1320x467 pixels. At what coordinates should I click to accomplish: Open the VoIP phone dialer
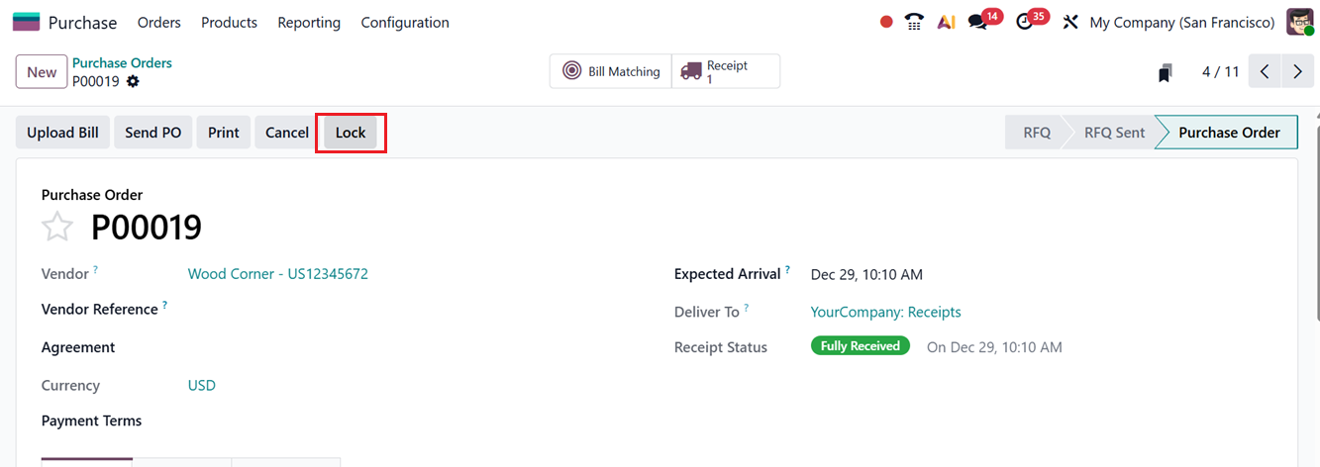pyautogui.click(x=914, y=22)
